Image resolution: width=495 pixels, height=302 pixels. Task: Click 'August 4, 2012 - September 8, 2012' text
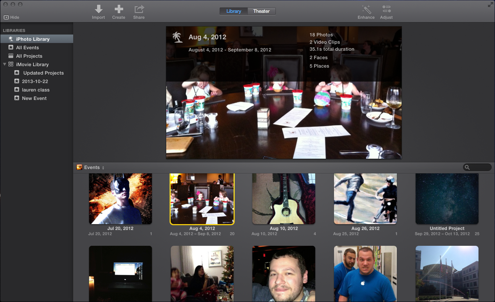tap(230, 50)
